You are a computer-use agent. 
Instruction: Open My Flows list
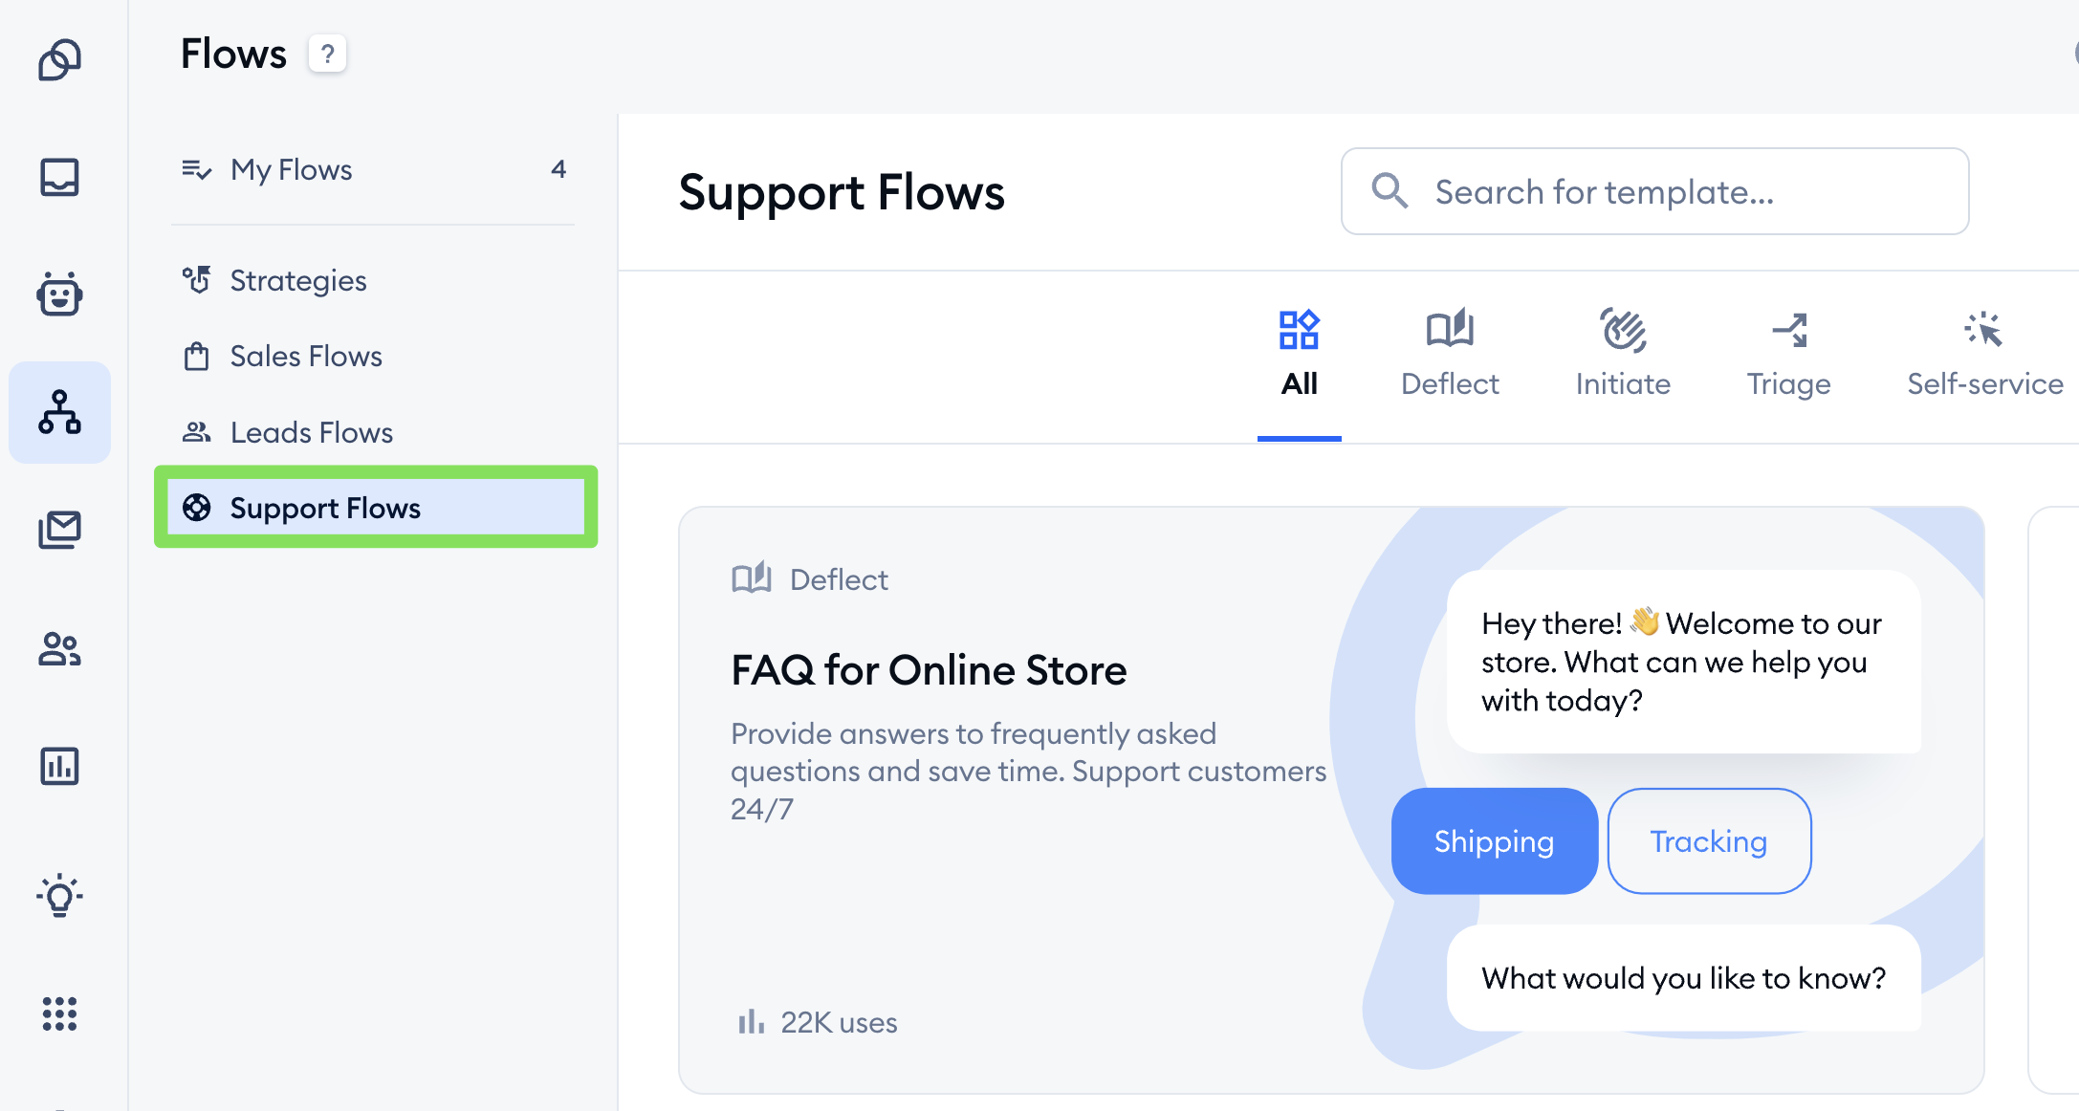pyautogui.click(x=292, y=170)
